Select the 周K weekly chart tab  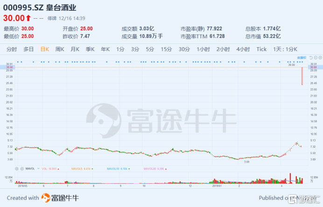[60, 49]
